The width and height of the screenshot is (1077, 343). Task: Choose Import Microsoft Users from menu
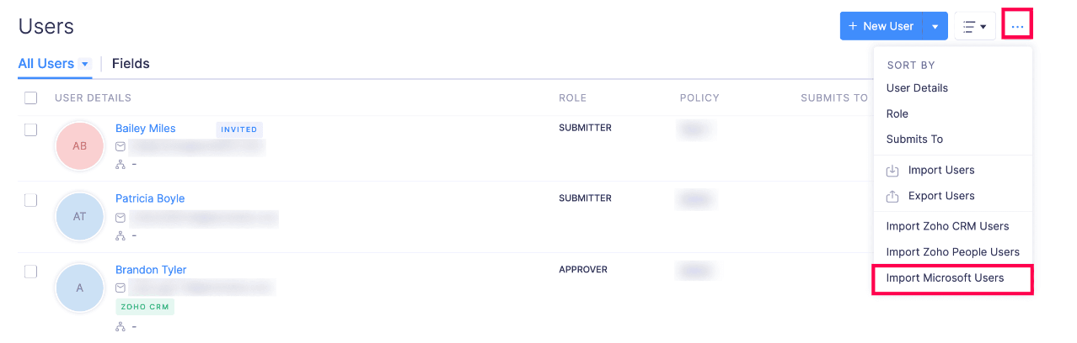click(x=945, y=277)
